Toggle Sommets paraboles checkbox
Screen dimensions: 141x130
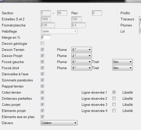[x=42, y=80]
